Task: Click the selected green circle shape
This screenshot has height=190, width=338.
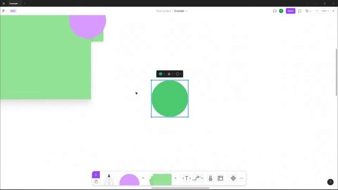Action: pos(170,99)
